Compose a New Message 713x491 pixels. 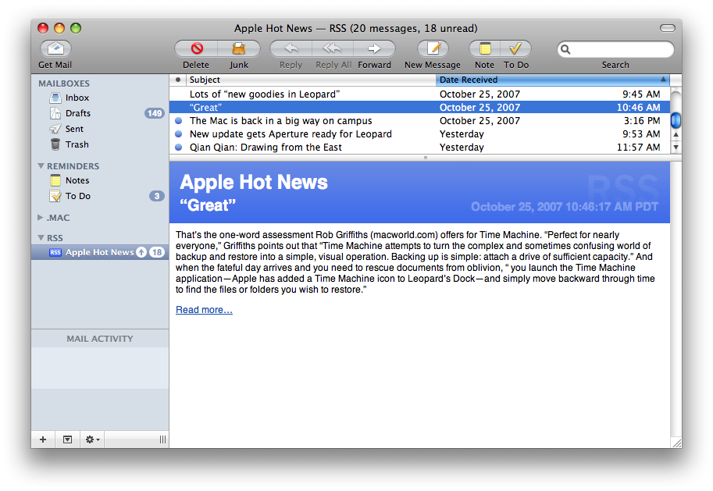[433, 48]
